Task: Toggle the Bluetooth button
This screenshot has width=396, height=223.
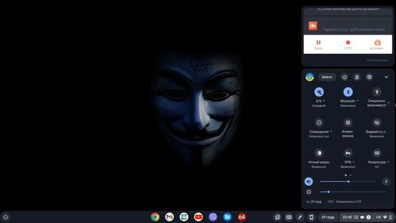Action: (x=348, y=92)
